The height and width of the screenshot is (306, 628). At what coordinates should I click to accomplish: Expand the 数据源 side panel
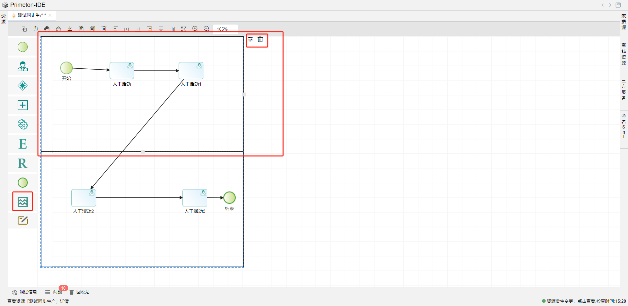coord(624,22)
